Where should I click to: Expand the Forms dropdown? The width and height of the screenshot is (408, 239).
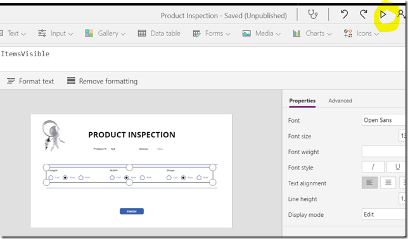pyautogui.click(x=212, y=34)
